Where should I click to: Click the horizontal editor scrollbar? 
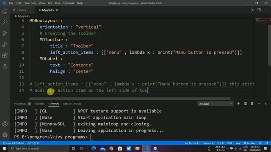pyautogui.click(x=130, y=98)
